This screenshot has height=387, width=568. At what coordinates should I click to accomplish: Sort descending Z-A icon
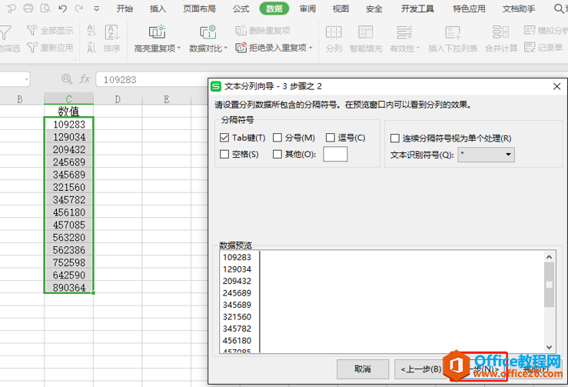point(91,48)
